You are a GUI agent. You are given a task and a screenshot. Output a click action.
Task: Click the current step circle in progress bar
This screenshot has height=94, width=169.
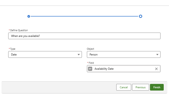click(x=140, y=16)
